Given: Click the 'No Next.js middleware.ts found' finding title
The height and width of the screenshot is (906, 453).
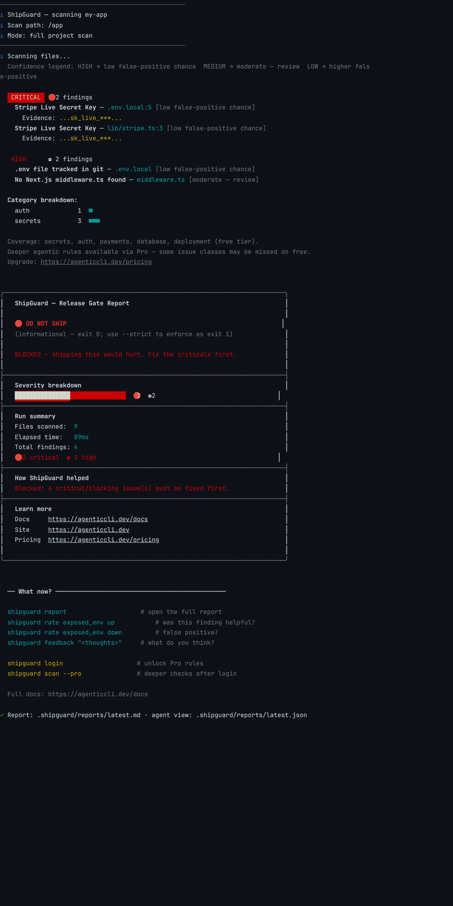Looking at the screenshot, I should point(70,180).
